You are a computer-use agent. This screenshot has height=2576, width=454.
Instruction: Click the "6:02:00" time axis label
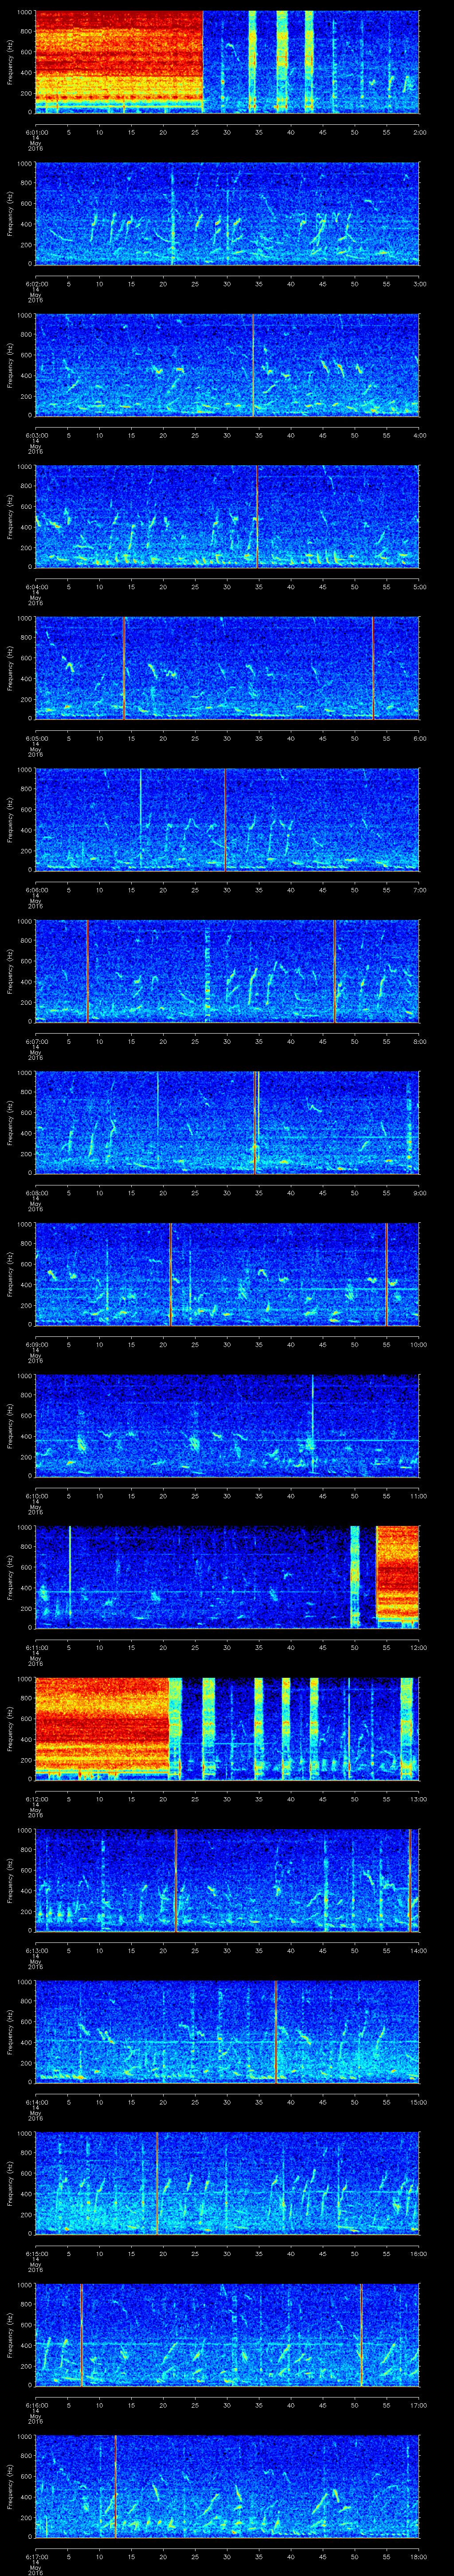(x=36, y=284)
